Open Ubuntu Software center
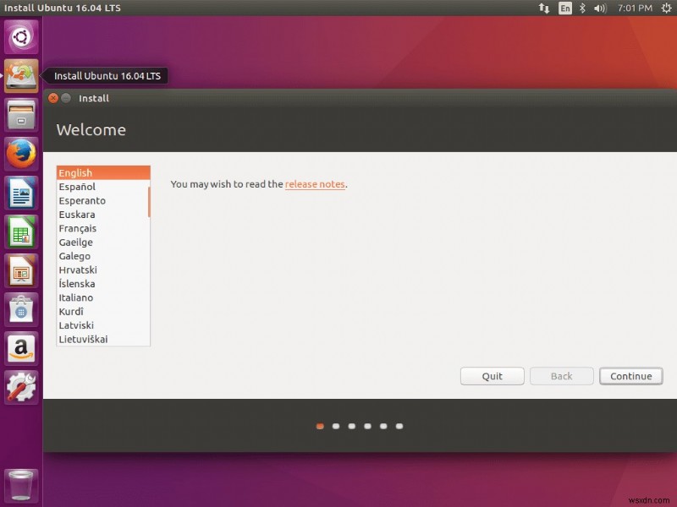Viewport: 677px width, 507px height. tap(20, 309)
